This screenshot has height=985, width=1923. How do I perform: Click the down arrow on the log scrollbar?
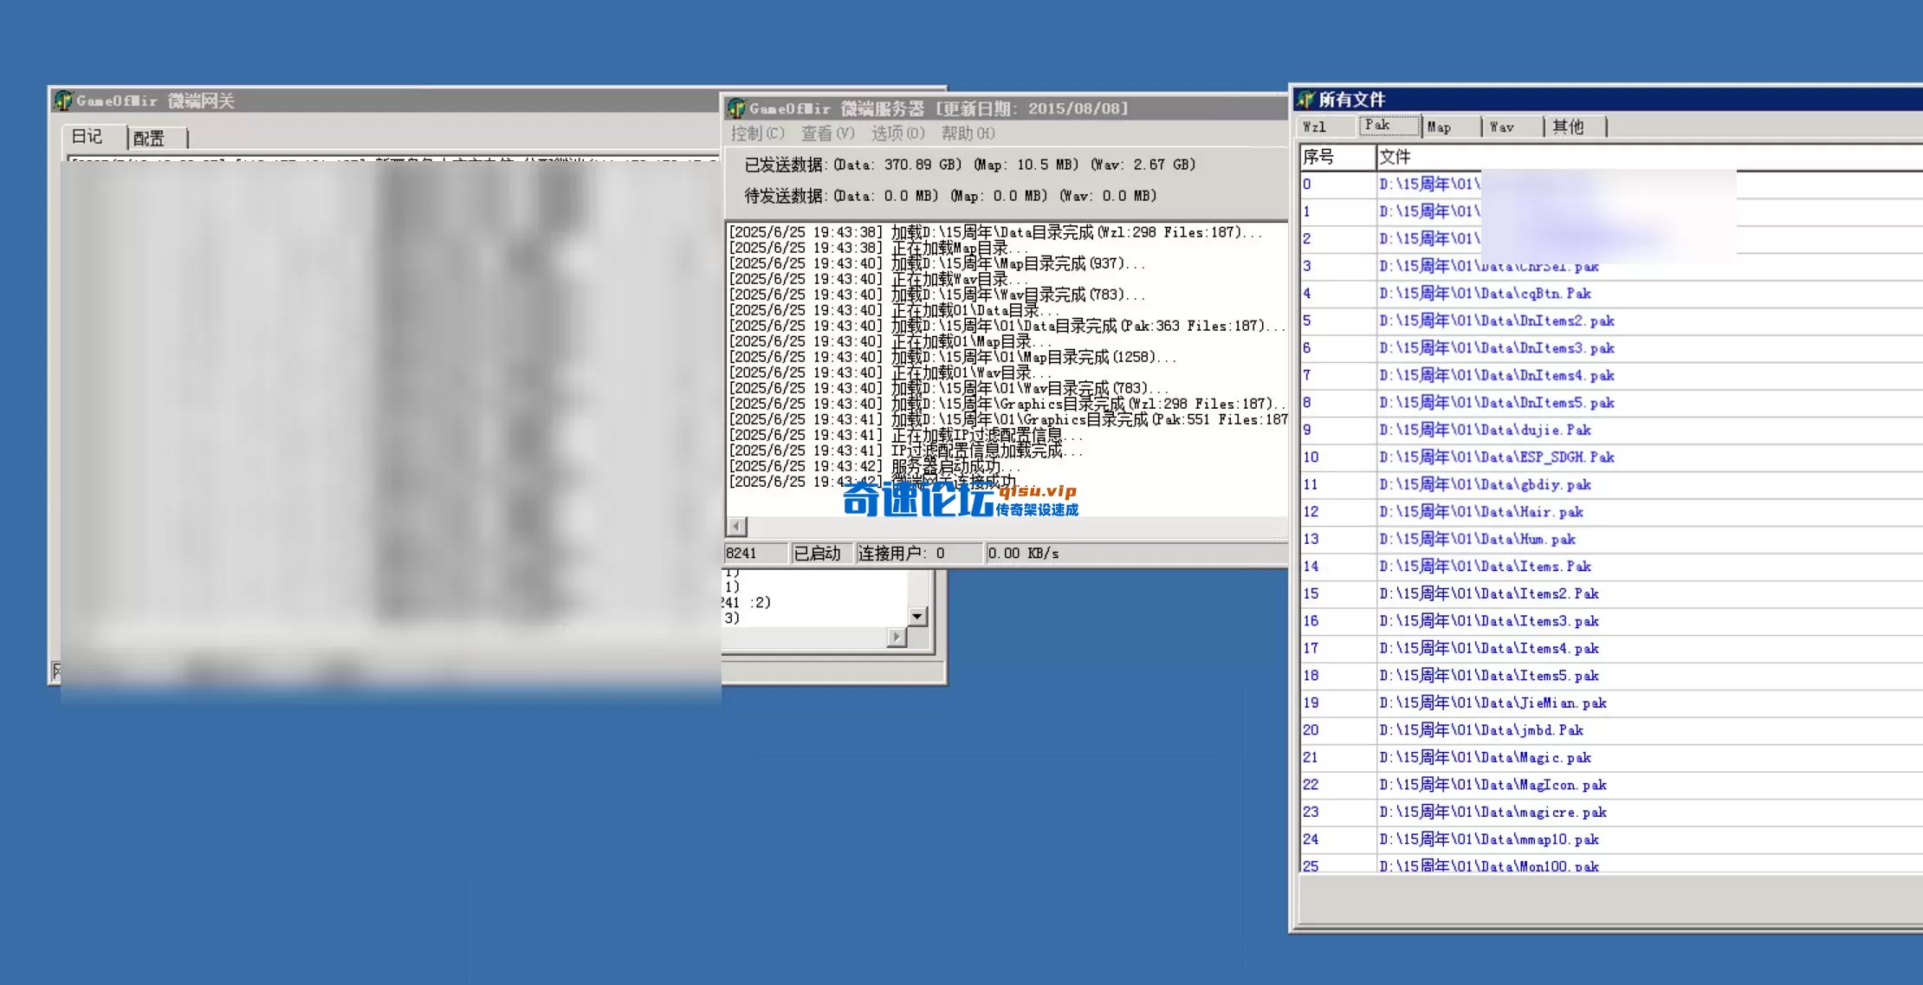tap(916, 617)
